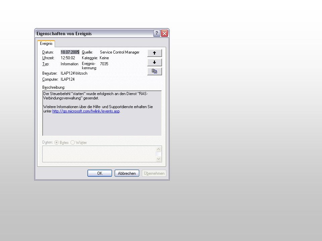Click the Benutzer label
The image size is (322, 241).
(50, 73)
